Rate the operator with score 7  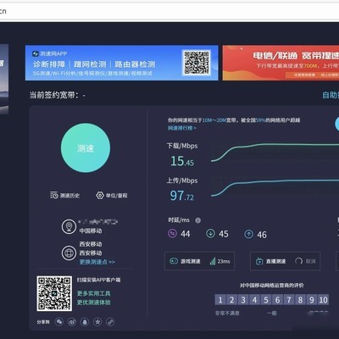[x=289, y=300]
